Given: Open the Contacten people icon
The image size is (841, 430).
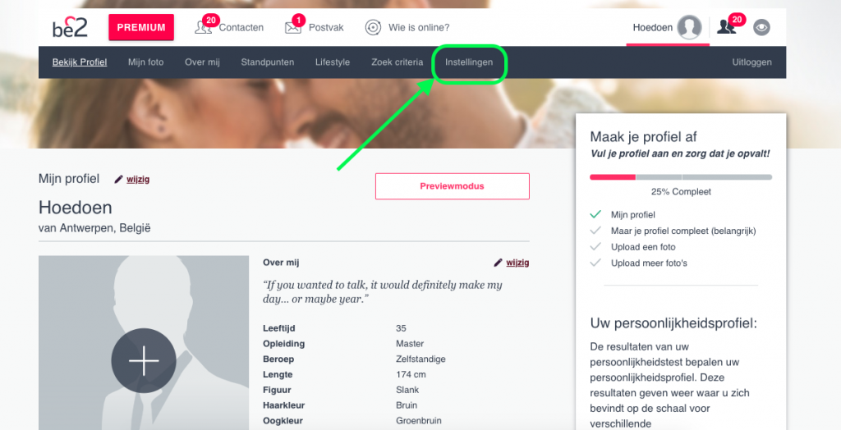Looking at the screenshot, I should tap(203, 27).
